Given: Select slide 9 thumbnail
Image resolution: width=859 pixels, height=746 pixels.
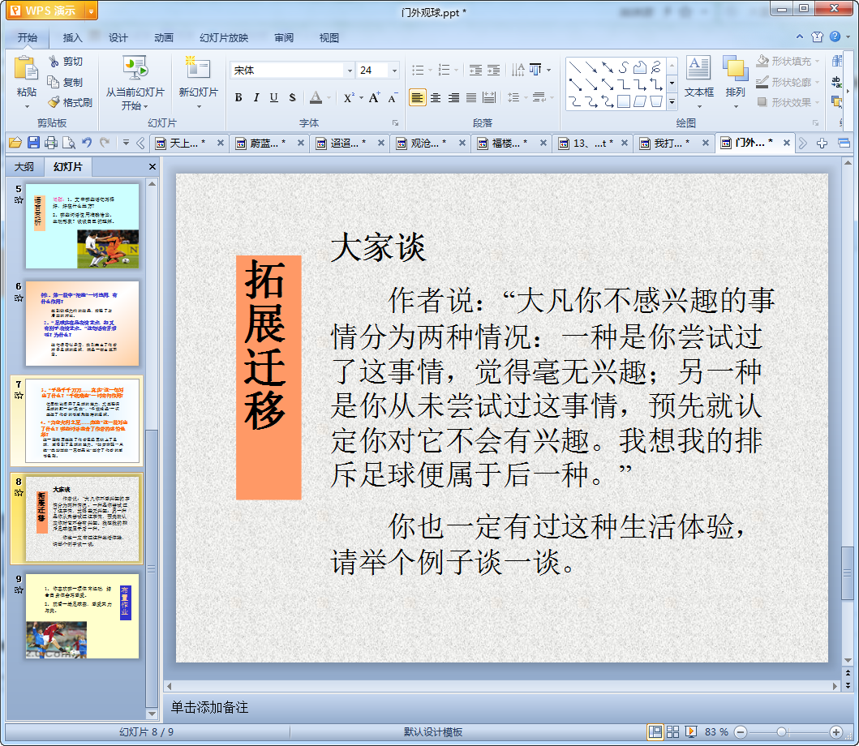Looking at the screenshot, I should tap(82, 616).
